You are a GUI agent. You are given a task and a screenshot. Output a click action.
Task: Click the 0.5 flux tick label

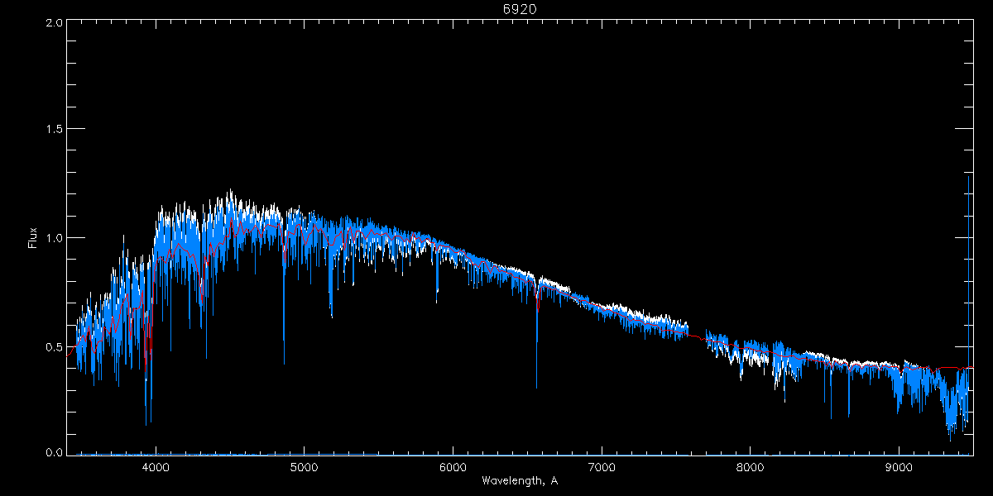tap(55, 346)
